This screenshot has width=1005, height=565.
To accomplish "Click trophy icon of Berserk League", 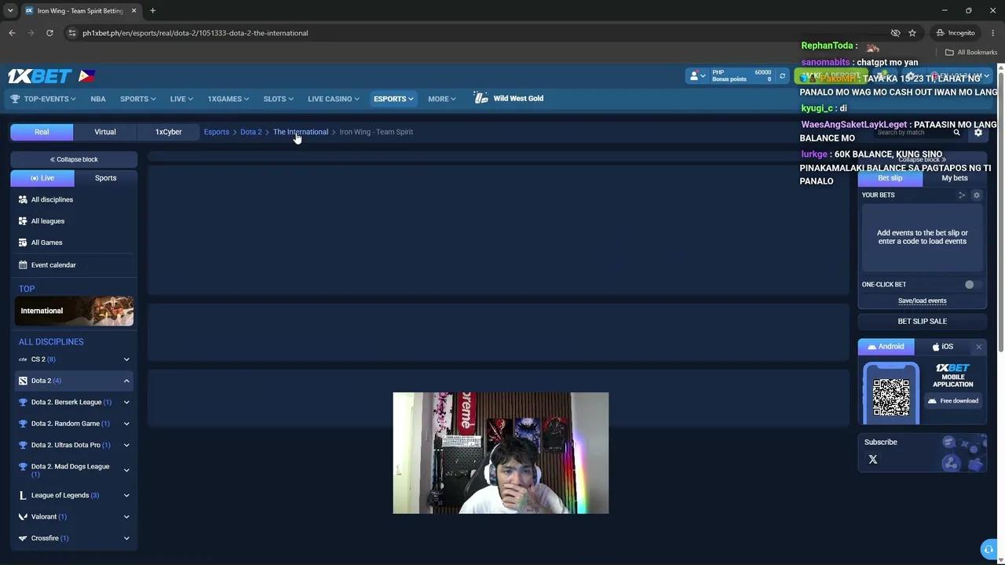I will 23,403.
